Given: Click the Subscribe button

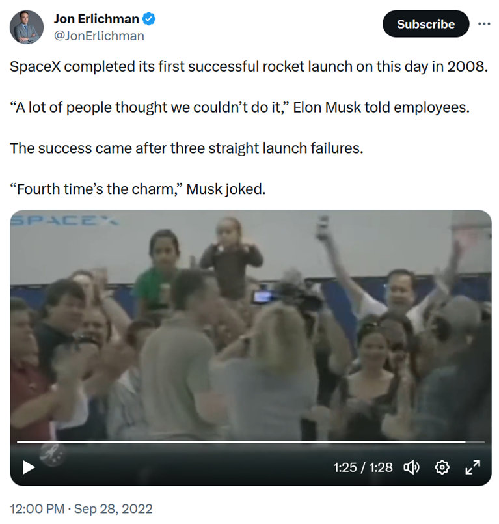Looking at the screenshot, I should click(425, 24).
